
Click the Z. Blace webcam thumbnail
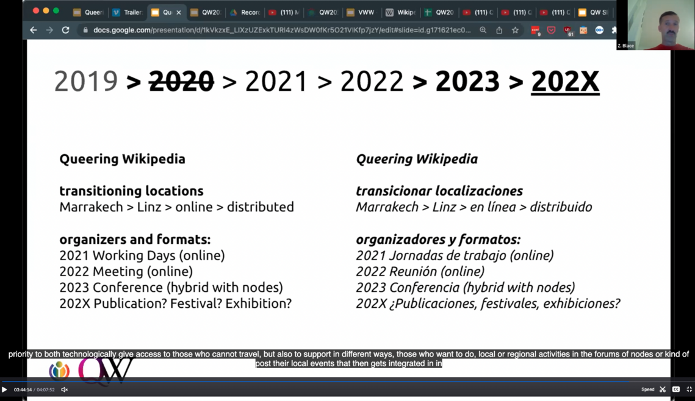(x=655, y=25)
